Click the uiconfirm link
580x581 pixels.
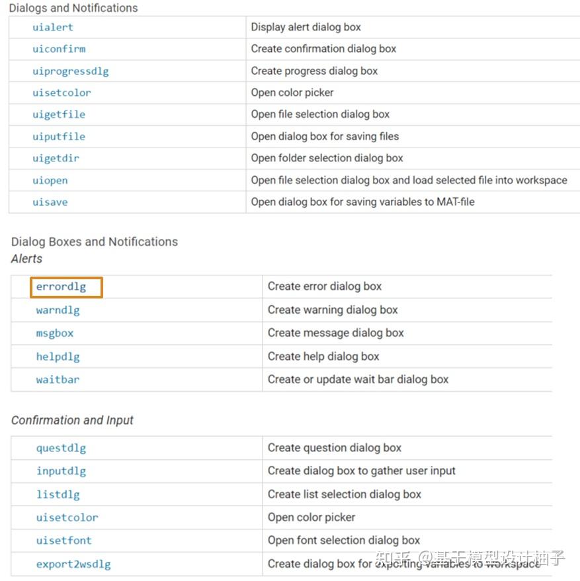[x=59, y=49]
